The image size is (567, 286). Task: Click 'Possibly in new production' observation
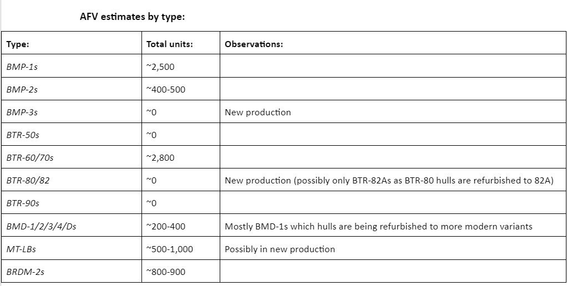point(280,249)
